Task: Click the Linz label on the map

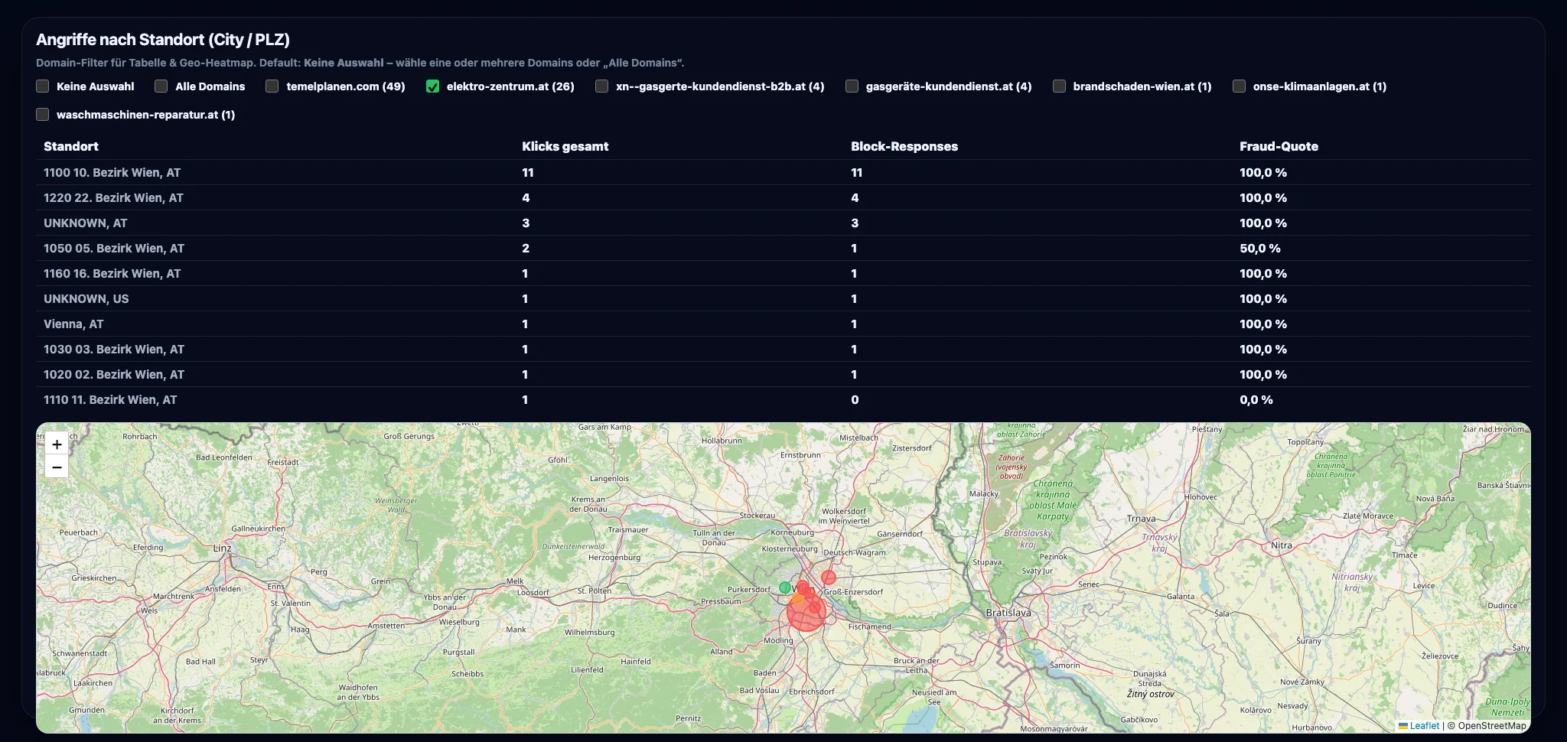Action: click(x=222, y=548)
